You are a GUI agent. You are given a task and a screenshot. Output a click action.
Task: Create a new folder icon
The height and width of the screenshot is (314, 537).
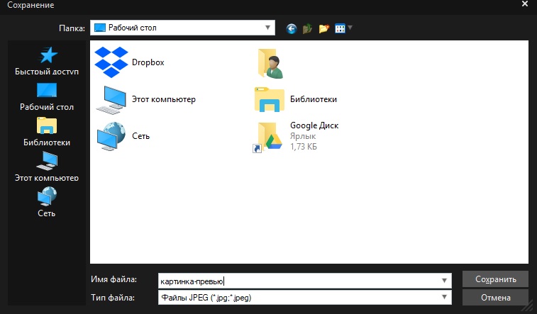pos(324,28)
